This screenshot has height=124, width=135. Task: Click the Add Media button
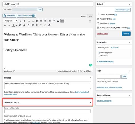coord(9,16)
